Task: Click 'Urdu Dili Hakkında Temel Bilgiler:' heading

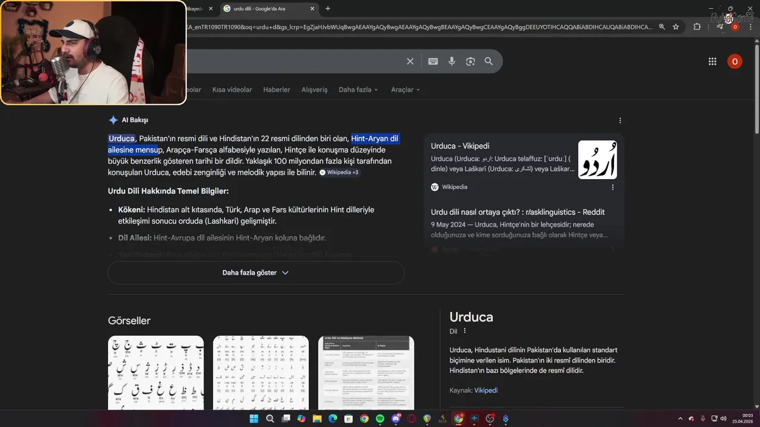Action: (x=168, y=191)
